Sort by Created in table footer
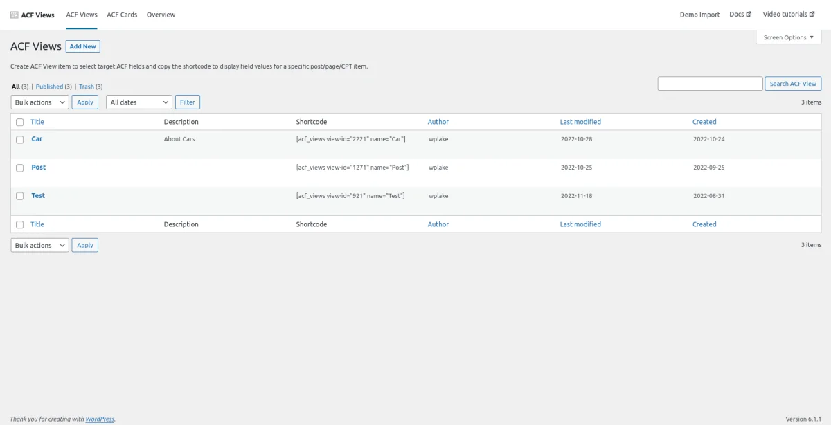Viewport: 831px width, 425px height. (x=704, y=224)
